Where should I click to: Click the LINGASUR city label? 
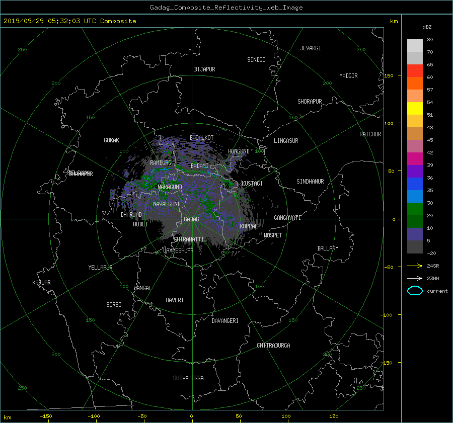point(286,141)
